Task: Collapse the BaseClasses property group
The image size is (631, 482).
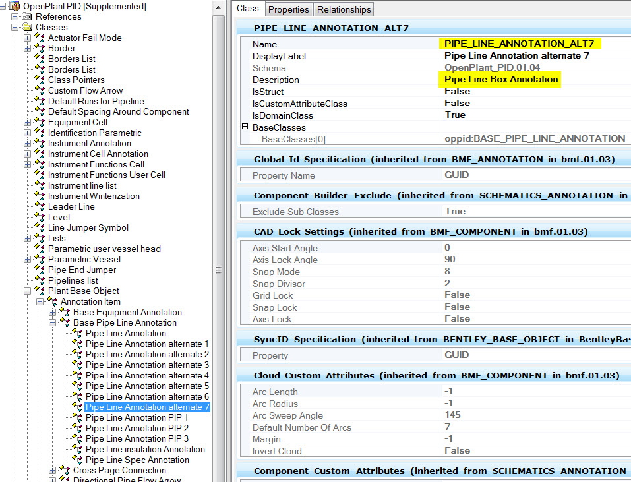Action: point(245,127)
